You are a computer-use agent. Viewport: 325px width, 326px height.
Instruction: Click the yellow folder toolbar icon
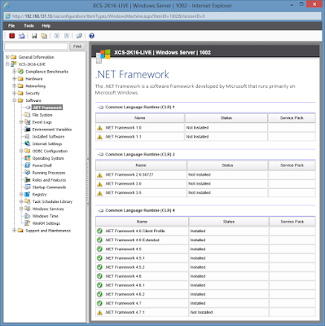(x=44, y=36)
